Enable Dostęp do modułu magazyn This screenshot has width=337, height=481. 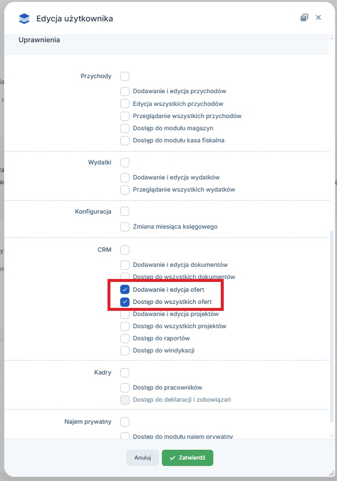(x=125, y=128)
